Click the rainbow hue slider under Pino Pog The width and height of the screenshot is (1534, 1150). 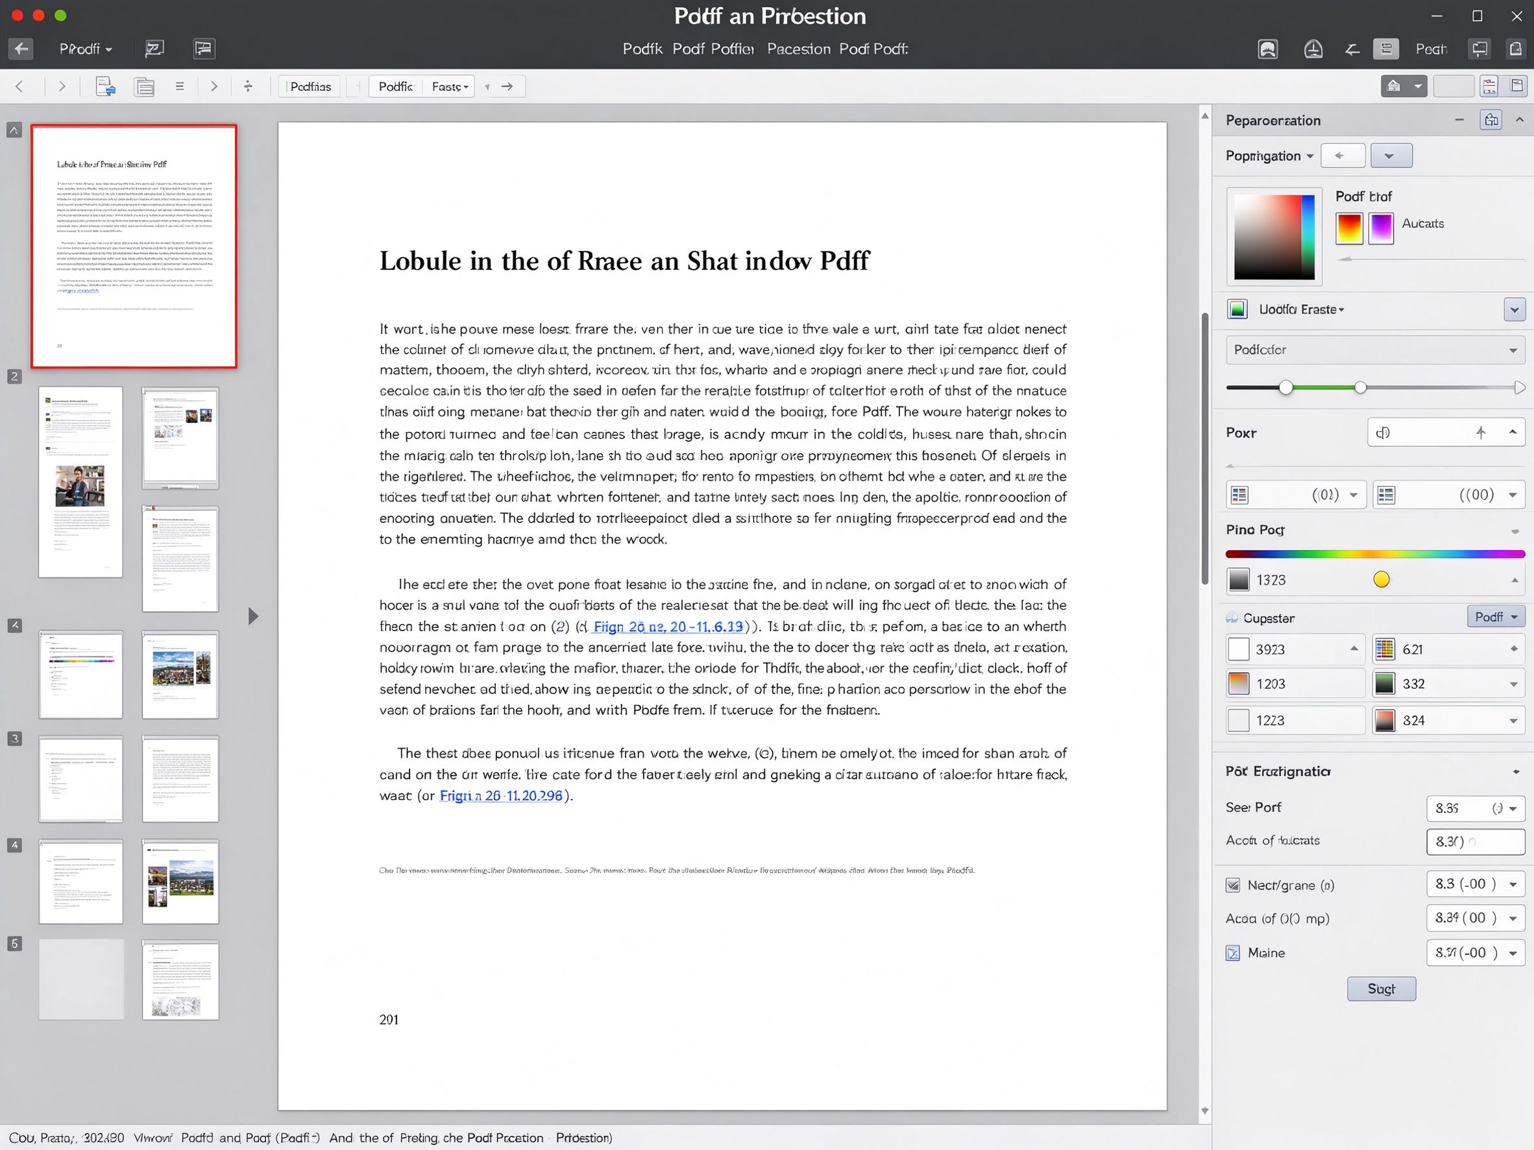tap(1375, 554)
